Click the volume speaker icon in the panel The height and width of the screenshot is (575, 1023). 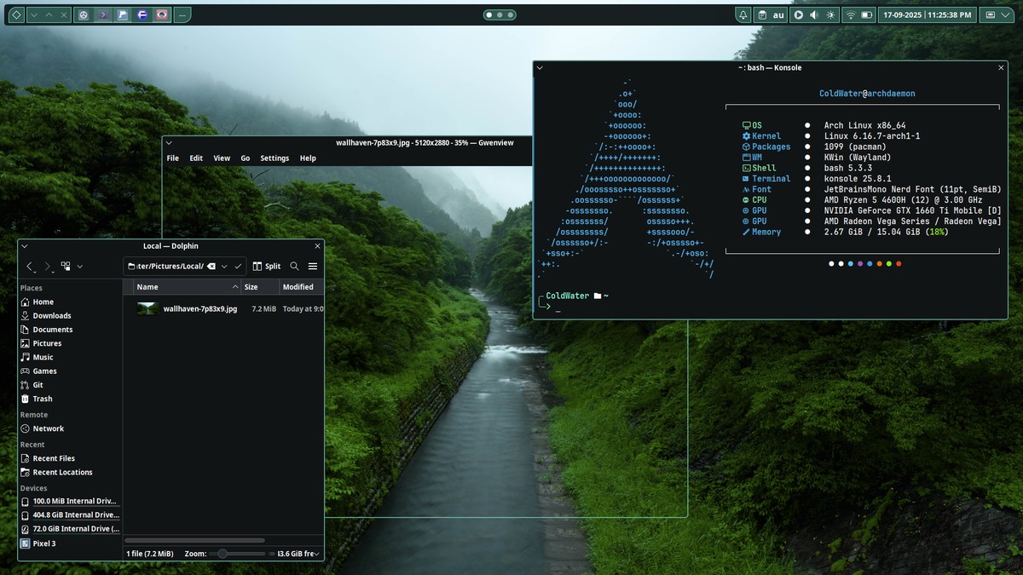point(812,14)
